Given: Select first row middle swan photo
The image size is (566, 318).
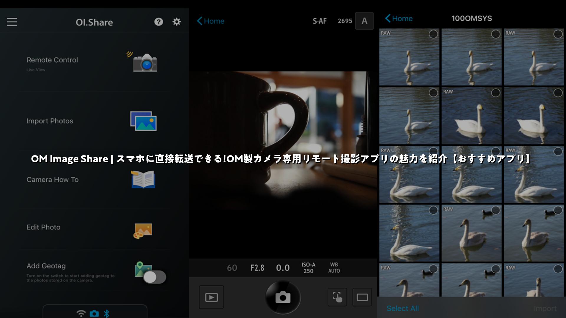Looking at the screenshot, I should pos(496,34).
